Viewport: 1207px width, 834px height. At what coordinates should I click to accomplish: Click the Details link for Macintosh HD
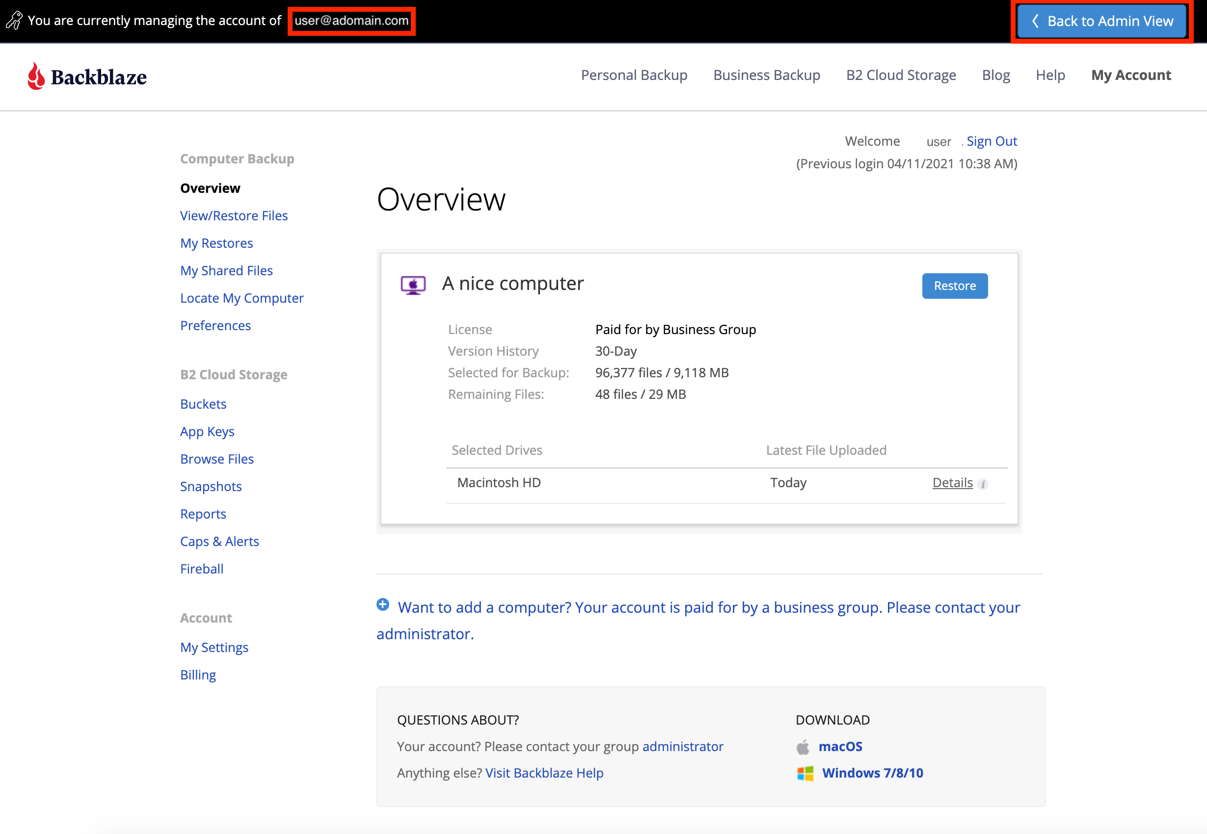(952, 483)
